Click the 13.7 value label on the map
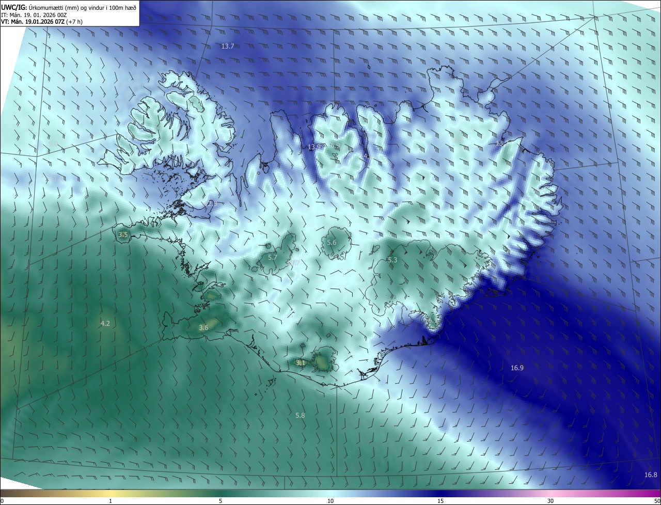The height and width of the screenshot is (505, 661). [x=228, y=46]
